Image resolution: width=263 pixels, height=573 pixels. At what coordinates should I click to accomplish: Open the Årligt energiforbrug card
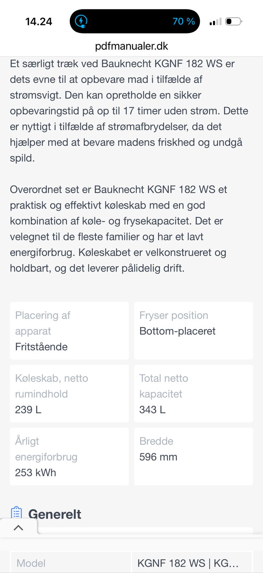tap(69, 457)
